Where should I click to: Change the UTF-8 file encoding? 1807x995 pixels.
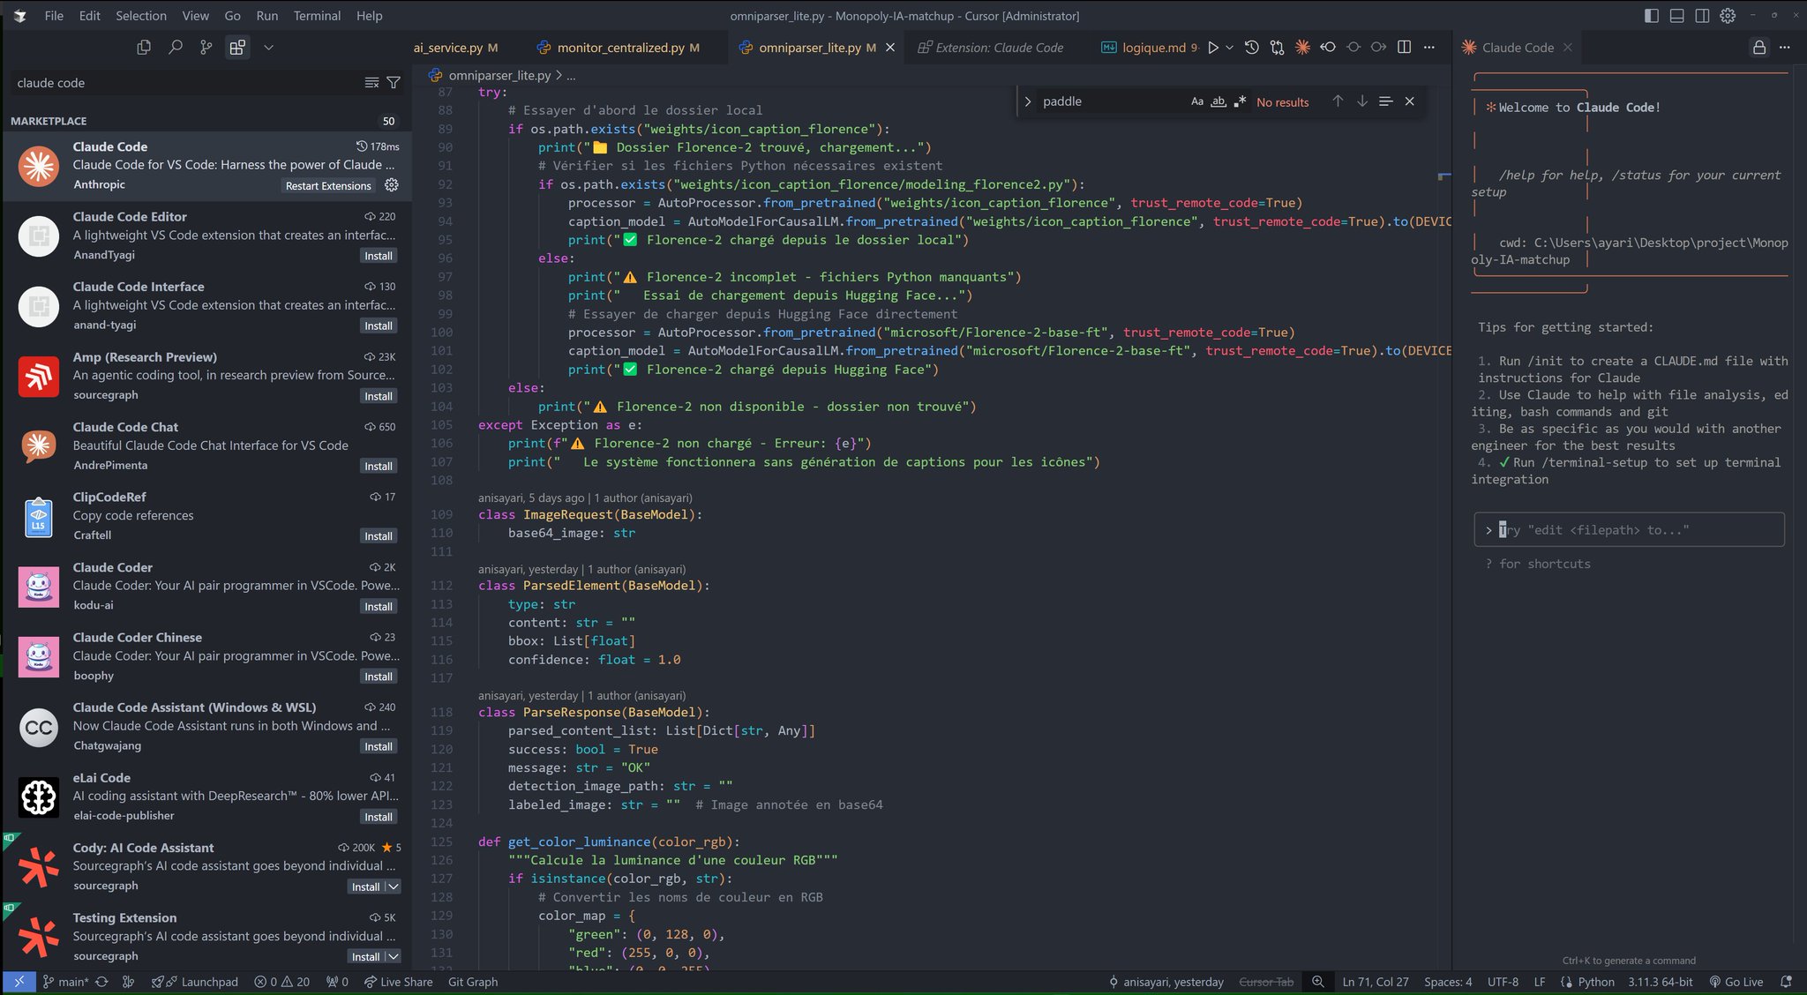(1503, 982)
